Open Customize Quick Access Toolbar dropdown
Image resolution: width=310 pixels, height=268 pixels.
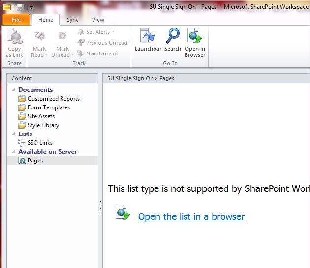[31, 8]
